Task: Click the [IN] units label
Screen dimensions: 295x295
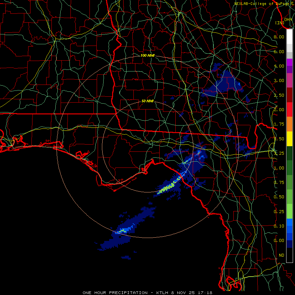Action: pyautogui.click(x=280, y=23)
